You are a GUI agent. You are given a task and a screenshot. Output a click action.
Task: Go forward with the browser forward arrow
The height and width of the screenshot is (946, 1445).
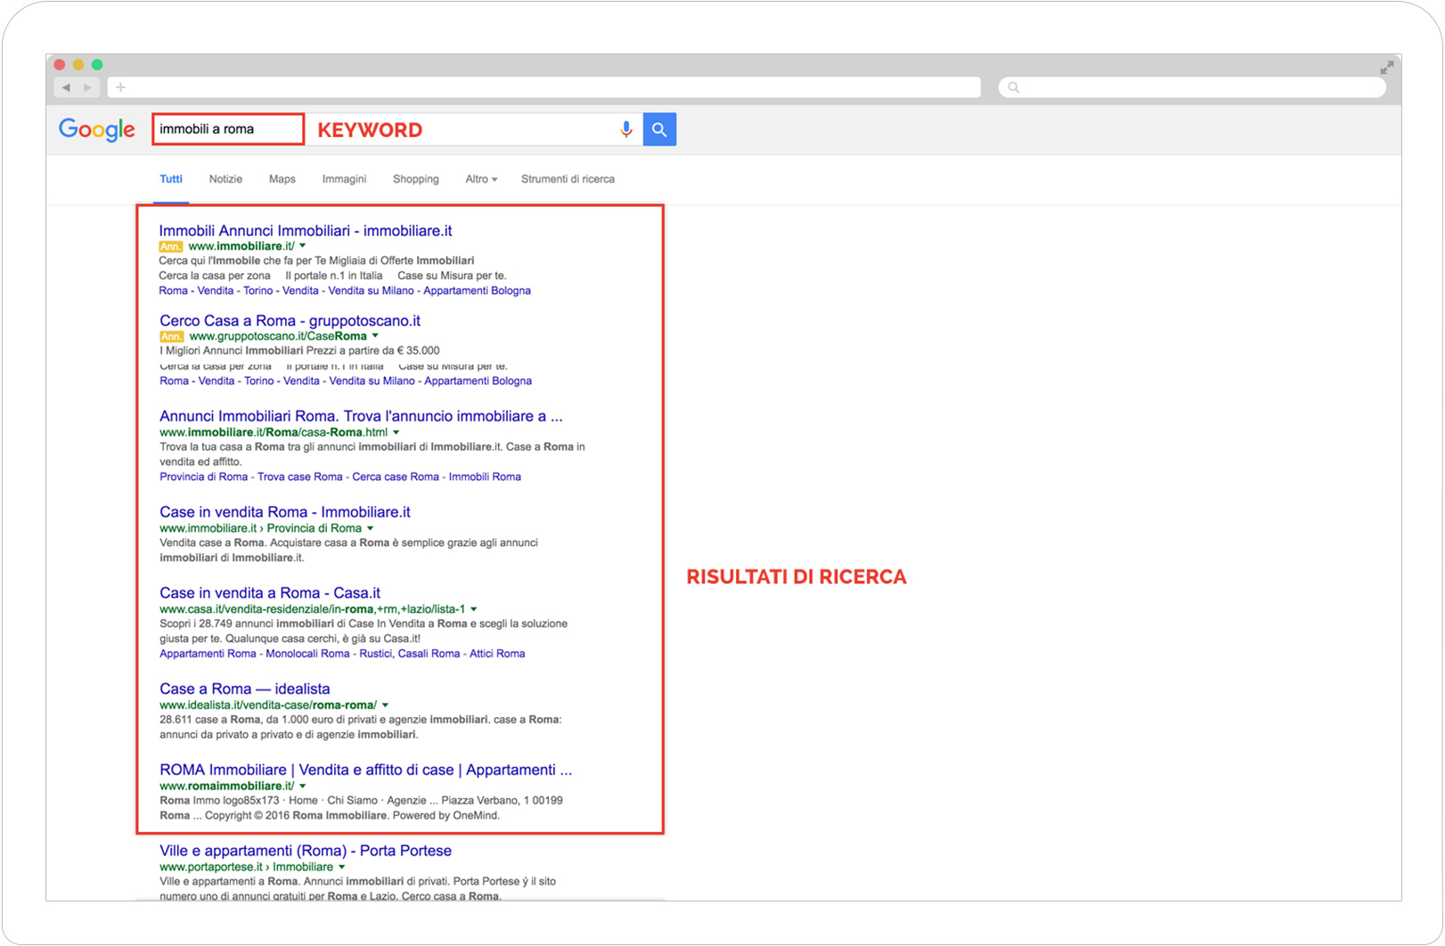[x=87, y=87]
